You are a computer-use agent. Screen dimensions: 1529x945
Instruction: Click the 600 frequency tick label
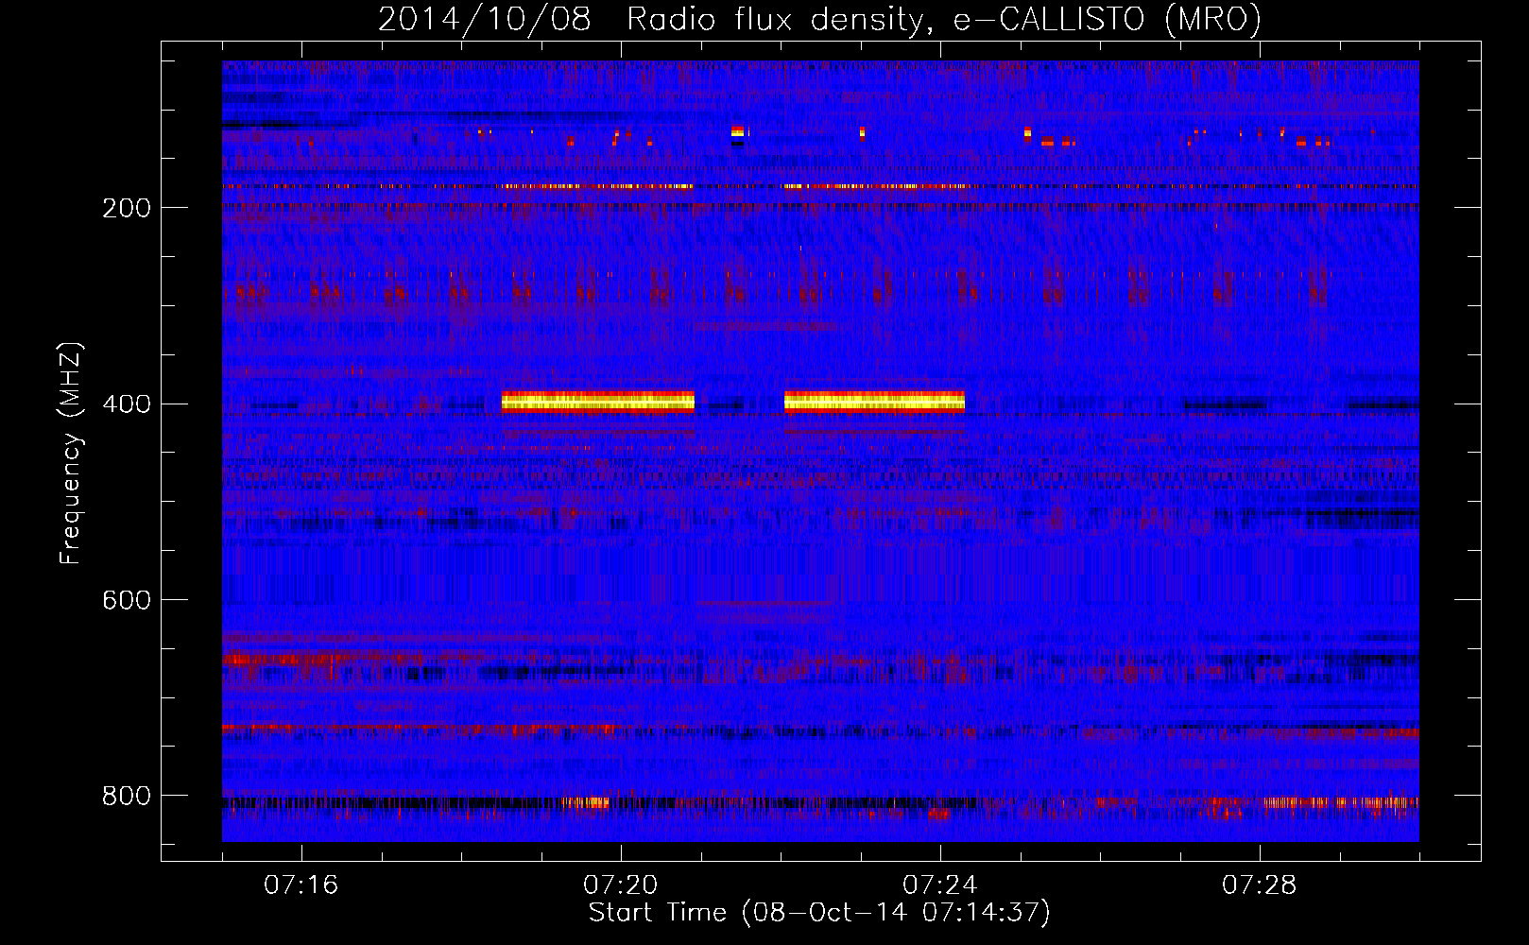127,601
